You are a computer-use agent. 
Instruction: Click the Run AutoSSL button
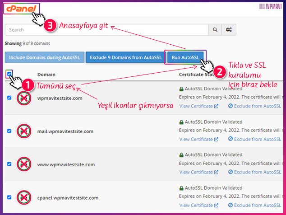(185, 57)
